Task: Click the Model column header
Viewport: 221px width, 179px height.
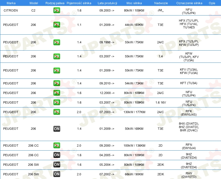Action: [x=34, y=3]
